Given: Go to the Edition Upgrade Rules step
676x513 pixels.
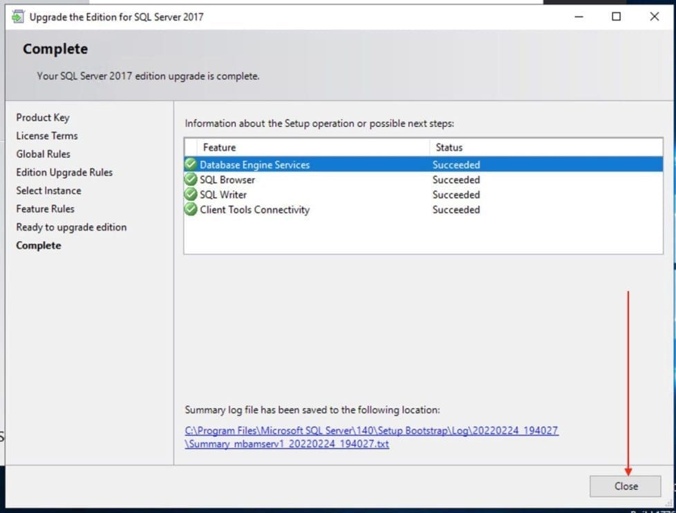Looking at the screenshot, I should click(64, 173).
